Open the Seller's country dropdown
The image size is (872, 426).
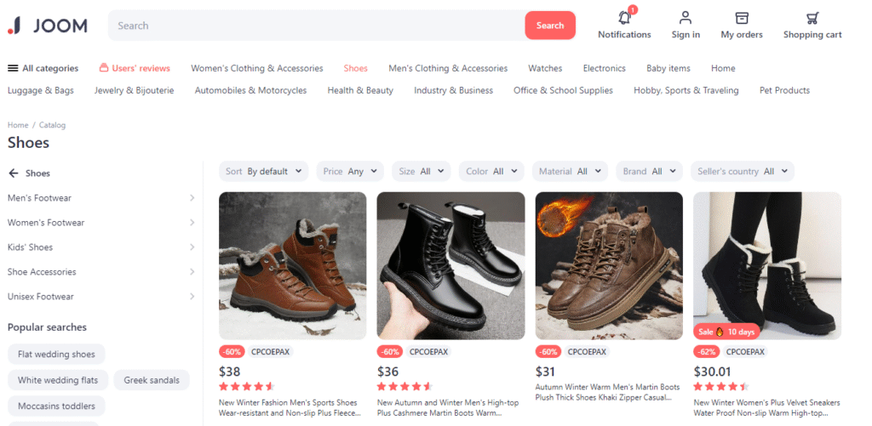[743, 171]
